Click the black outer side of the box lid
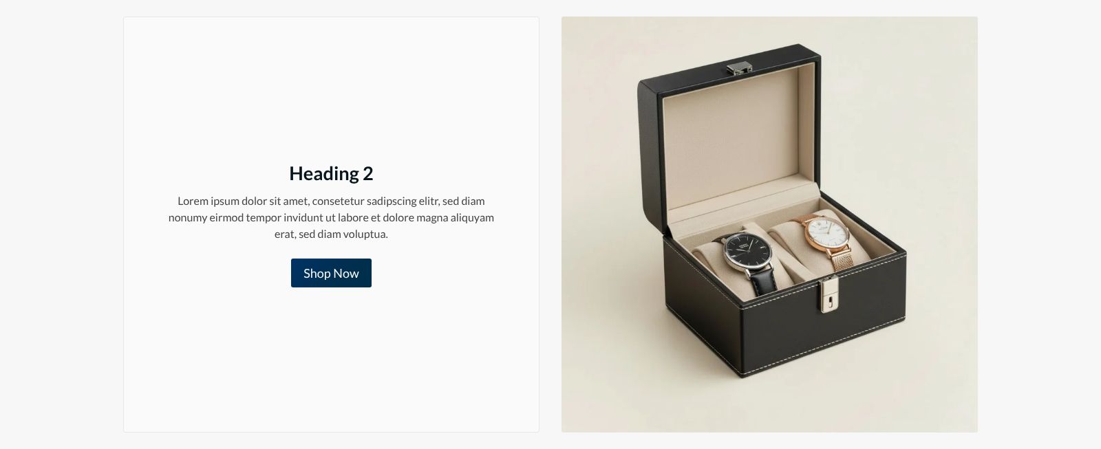Screen dimensions: 1101x449 pos(650,151)
